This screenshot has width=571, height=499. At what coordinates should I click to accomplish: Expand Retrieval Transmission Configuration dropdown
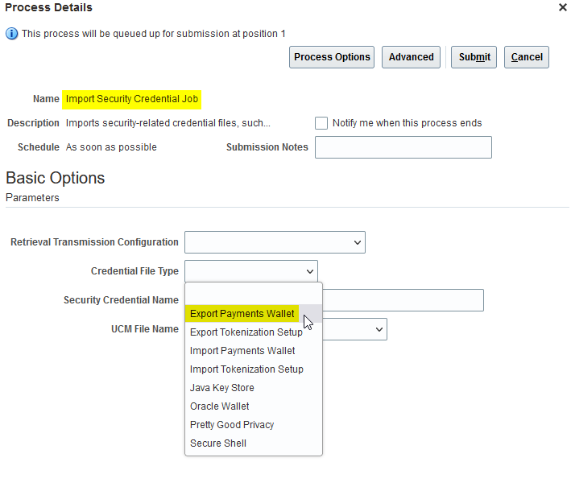275,242
